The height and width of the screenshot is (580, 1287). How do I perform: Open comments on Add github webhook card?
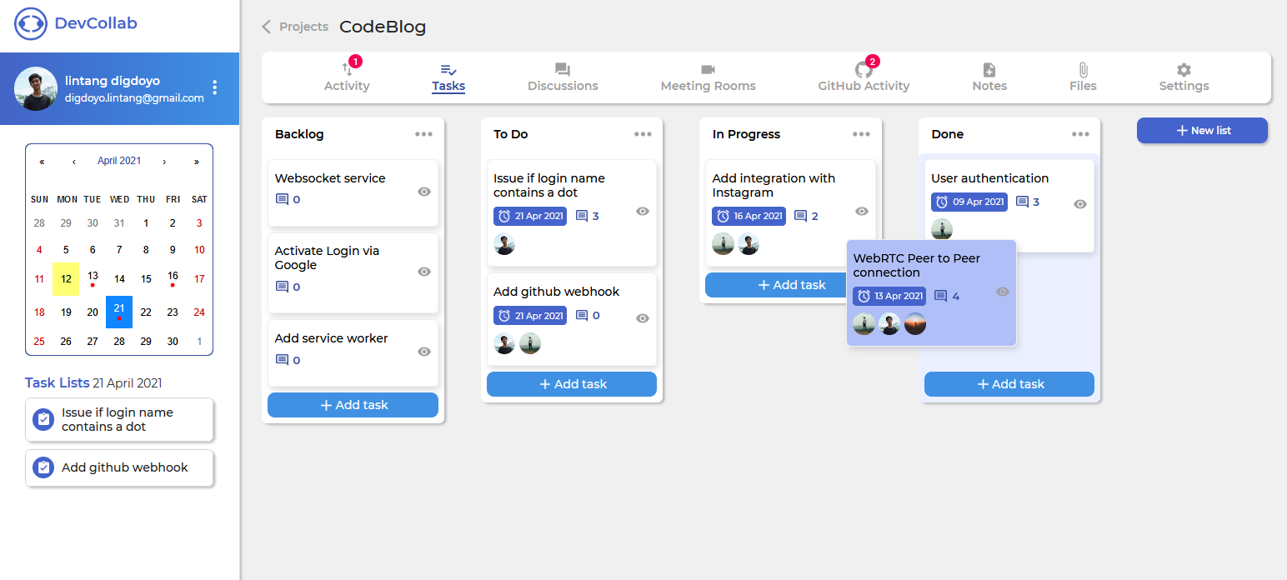click(x=583, y=315)
